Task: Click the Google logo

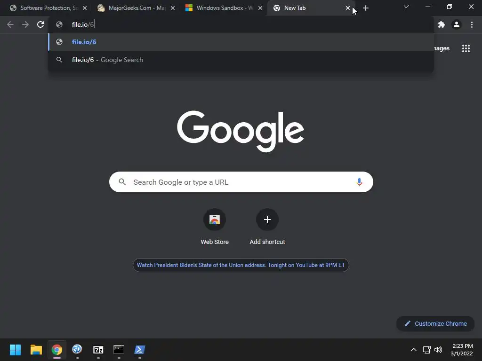Action: click(241, 132)
